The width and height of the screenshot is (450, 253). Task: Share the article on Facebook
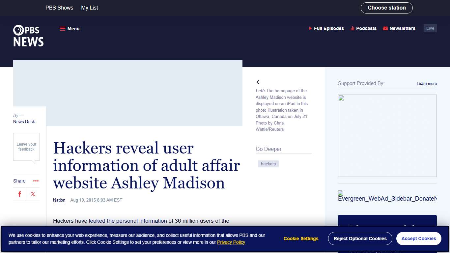19,194
